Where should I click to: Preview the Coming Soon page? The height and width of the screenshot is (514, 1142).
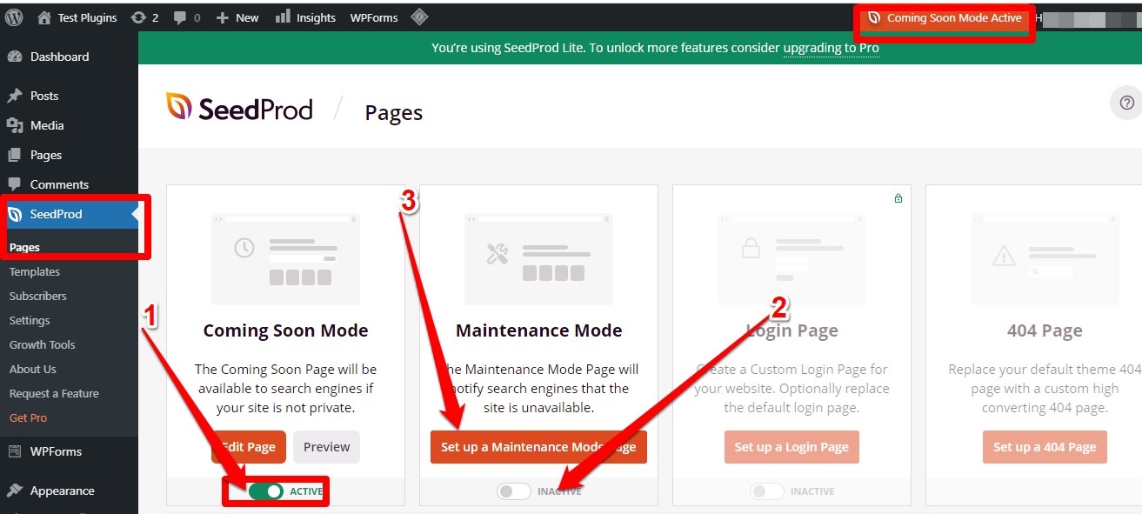(x=326, y=447)
